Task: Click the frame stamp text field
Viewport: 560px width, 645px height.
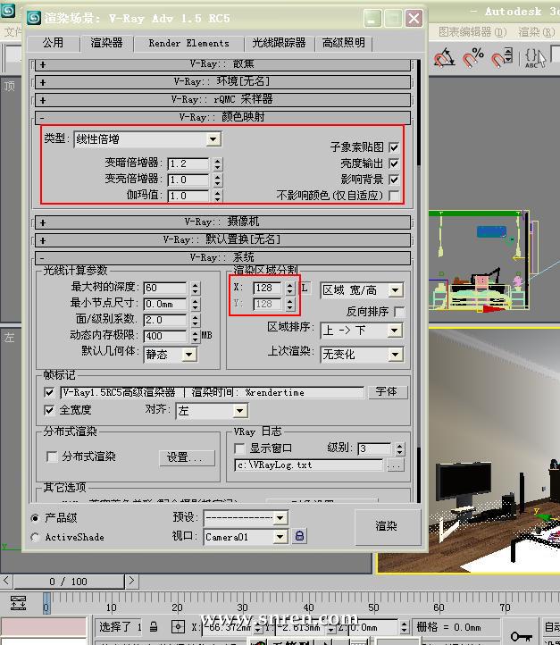Action: (x=213, y=392)
